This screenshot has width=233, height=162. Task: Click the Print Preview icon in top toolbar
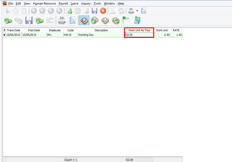(144, 11)
